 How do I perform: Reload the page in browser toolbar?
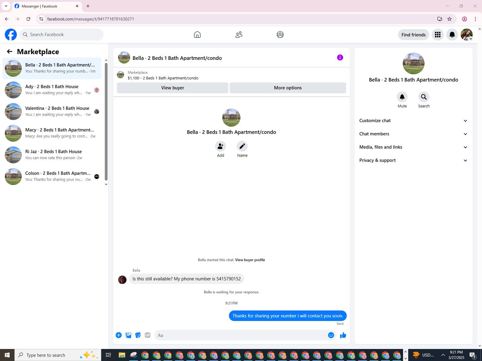[28, 19]
